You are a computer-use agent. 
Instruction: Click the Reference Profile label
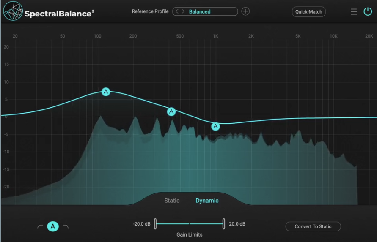pos(150,11)
